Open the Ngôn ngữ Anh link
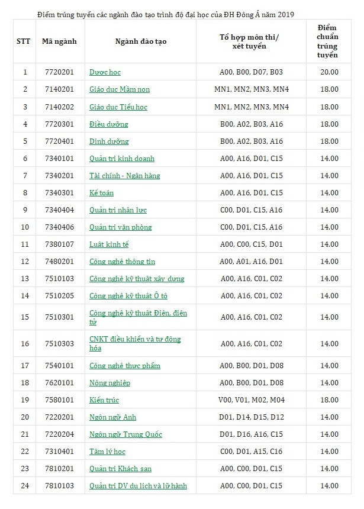 point(111,417)
